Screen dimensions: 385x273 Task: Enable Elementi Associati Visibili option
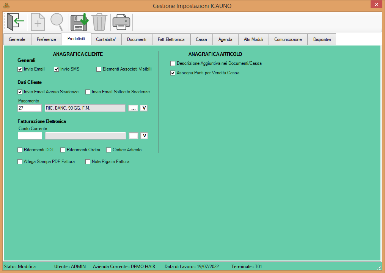[99, 69]
